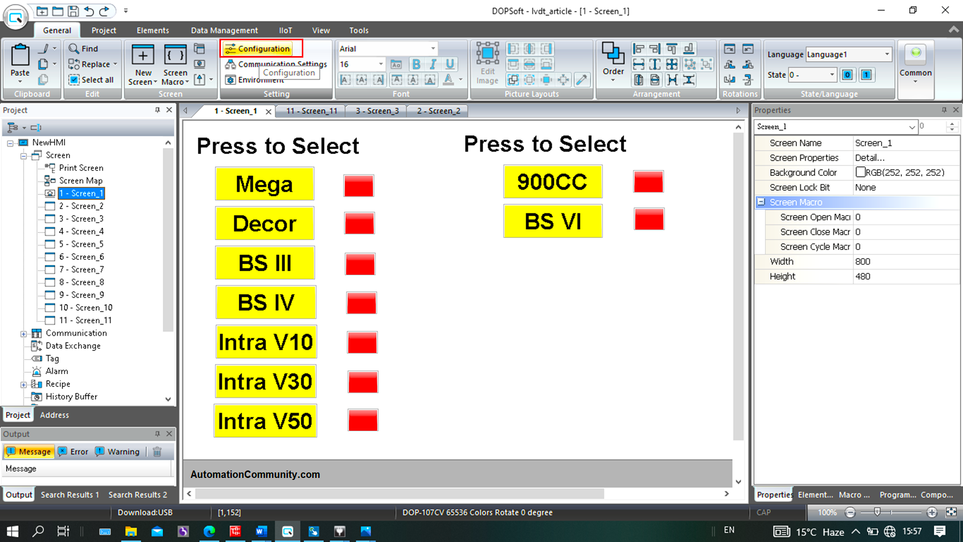The height and width of the screenshot is (542, 963).
Task: Switch to the Data Management ribbon tab
Action: point(224,30)
